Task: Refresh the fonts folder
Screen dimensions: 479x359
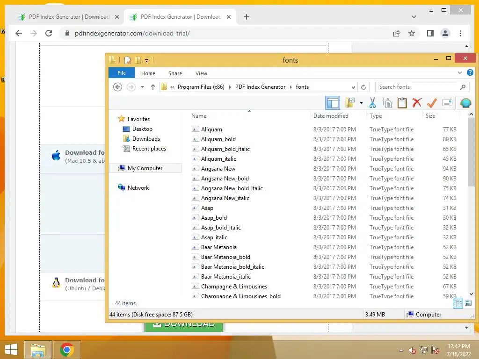Action: point(363,87)
